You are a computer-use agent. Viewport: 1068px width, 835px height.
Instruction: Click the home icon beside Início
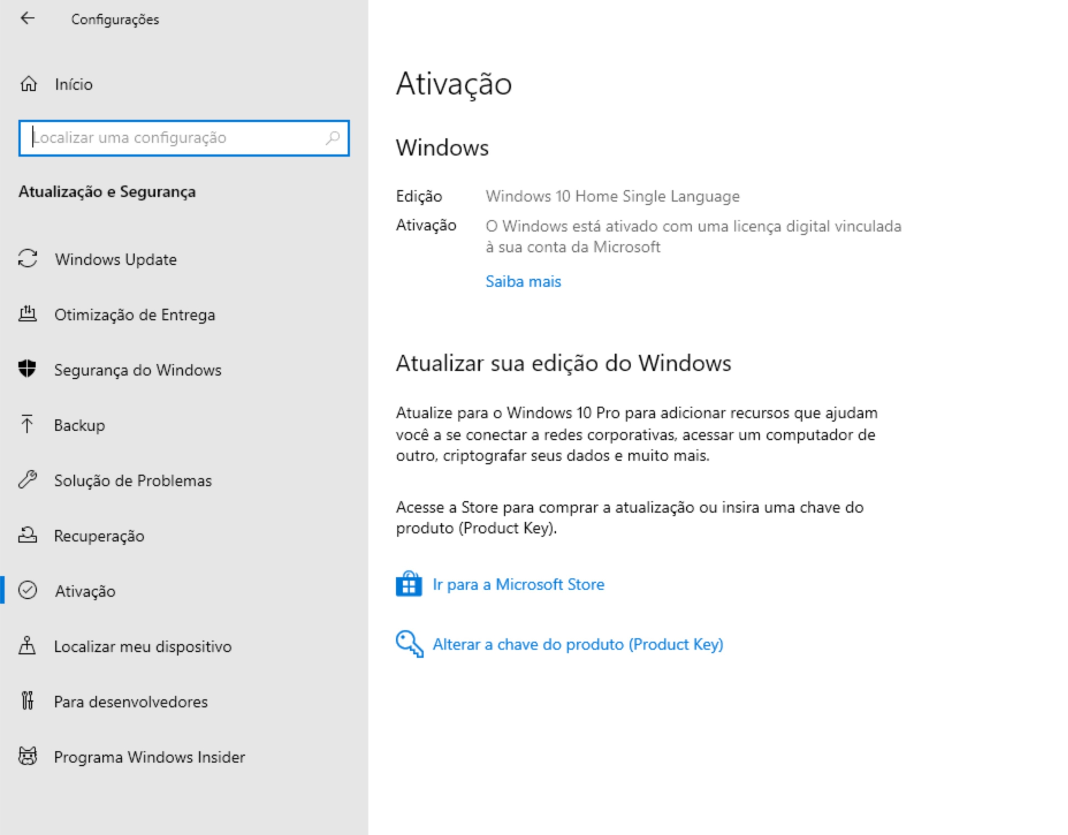tap(28, 83)
